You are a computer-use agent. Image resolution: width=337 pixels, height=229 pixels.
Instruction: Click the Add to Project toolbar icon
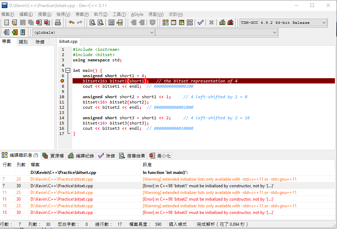coord(15,32)
